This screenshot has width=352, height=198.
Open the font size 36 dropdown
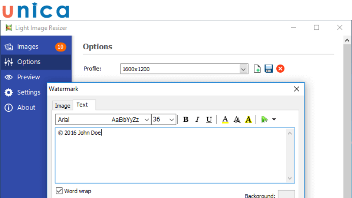[x=172, y=120]
